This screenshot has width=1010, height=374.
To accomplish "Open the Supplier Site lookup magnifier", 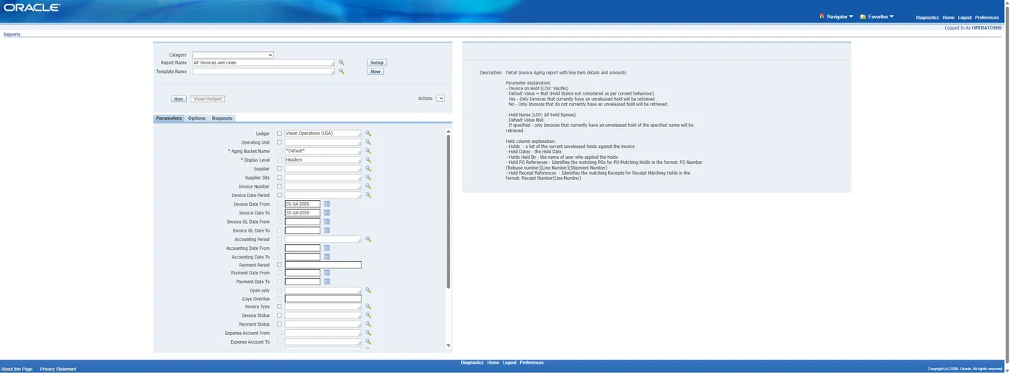I will [x=368, y=178].
